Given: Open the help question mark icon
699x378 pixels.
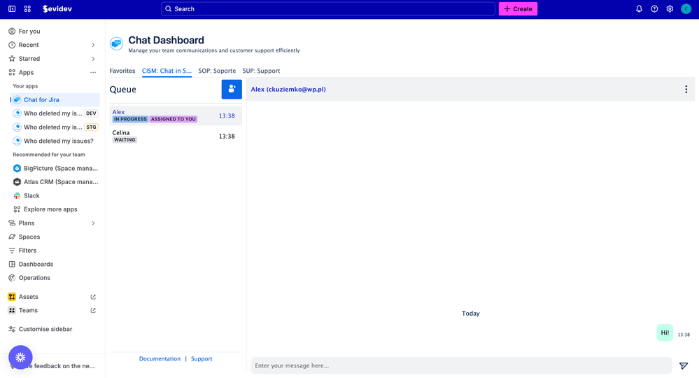Looking at the screenshot, I should (x=654, y=9).
